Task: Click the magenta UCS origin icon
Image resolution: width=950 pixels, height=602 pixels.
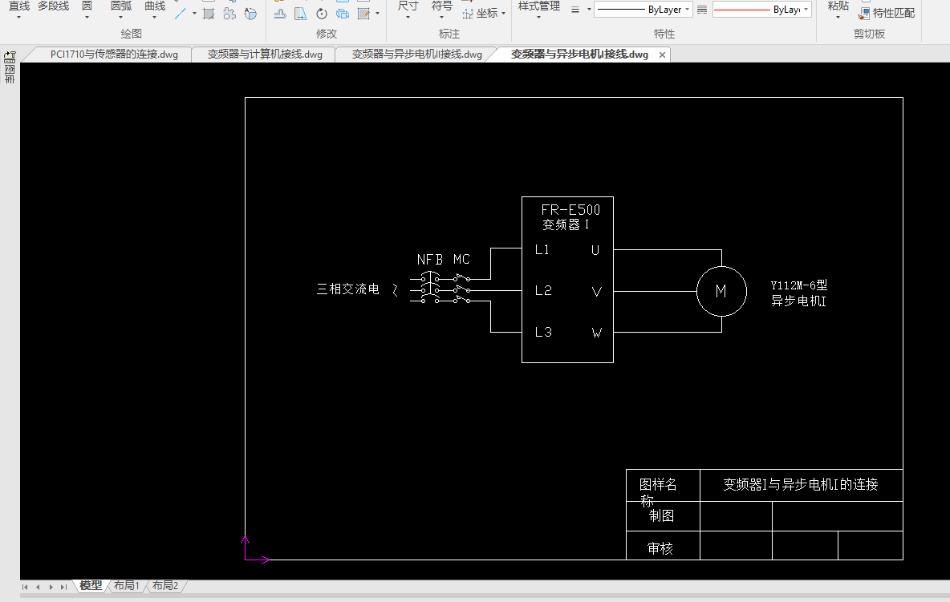Action: (x=256, y=549)
